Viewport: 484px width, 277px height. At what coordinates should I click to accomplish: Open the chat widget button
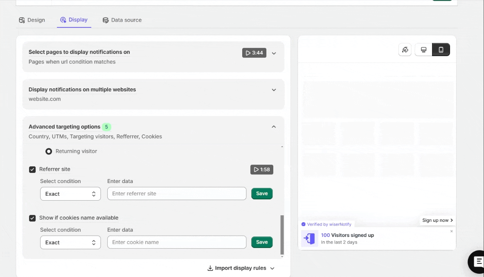coord(477,262)
